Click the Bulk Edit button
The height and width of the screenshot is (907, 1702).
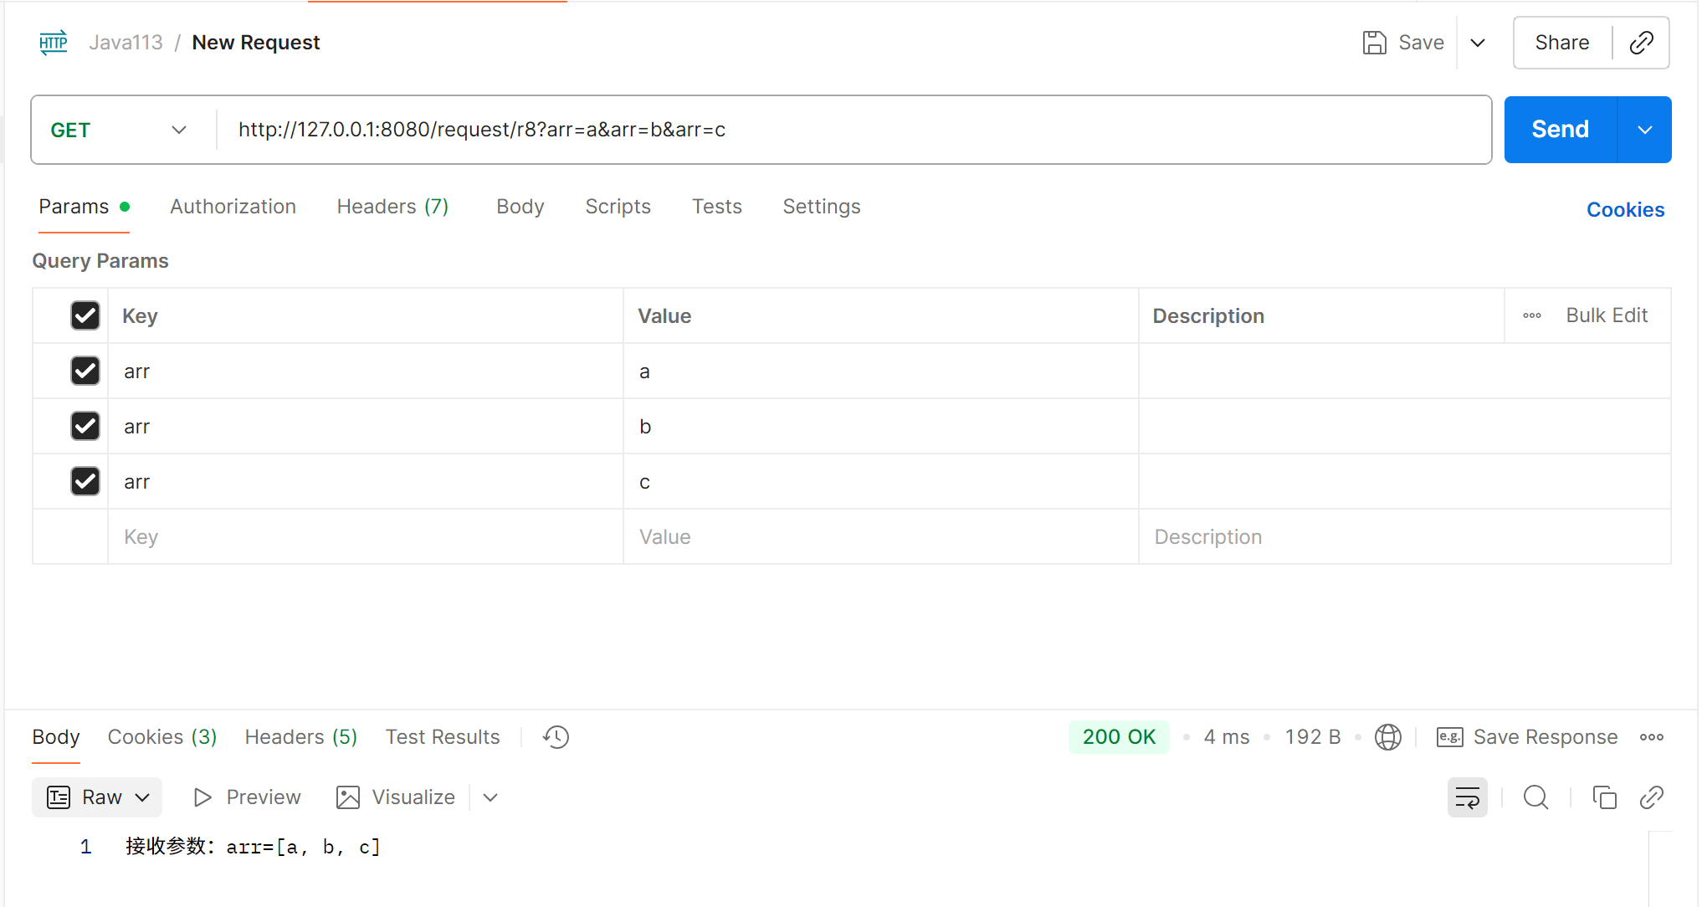[x=1606, y=315]
